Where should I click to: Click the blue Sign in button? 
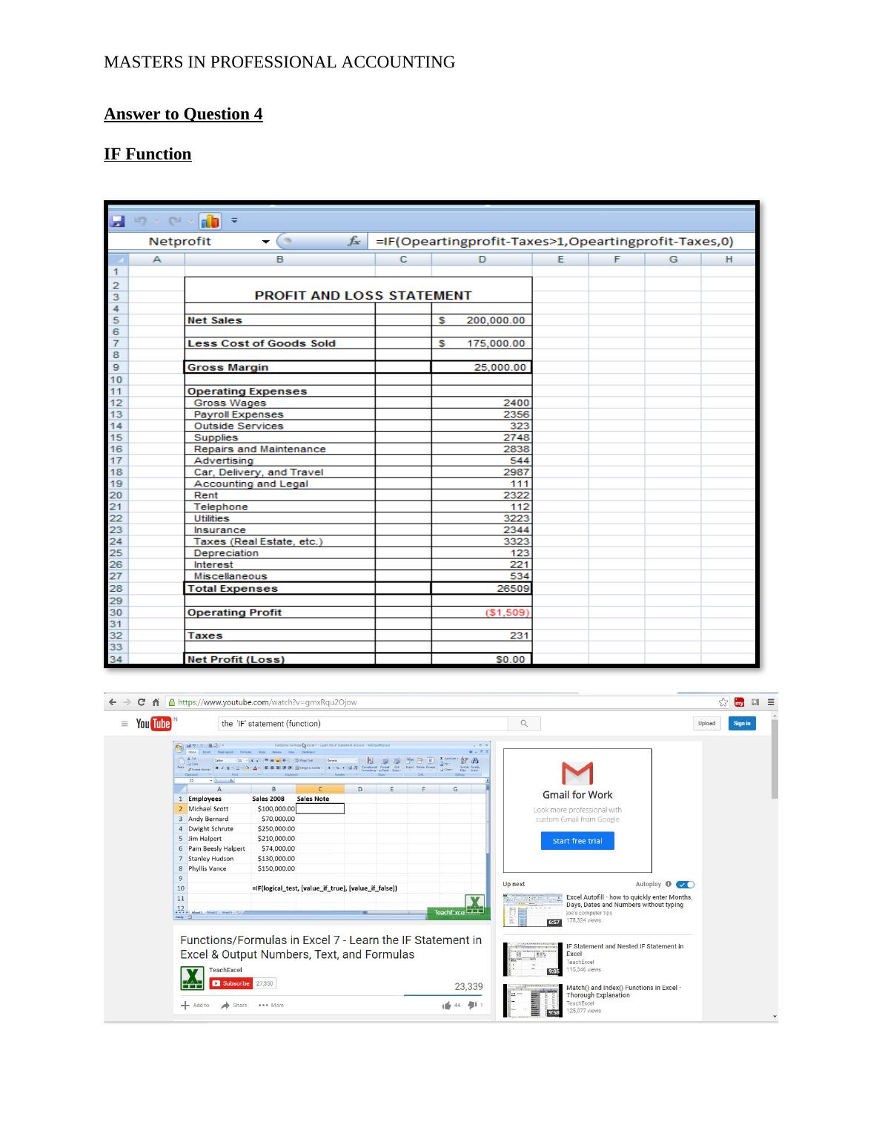[x=742, y=724]
